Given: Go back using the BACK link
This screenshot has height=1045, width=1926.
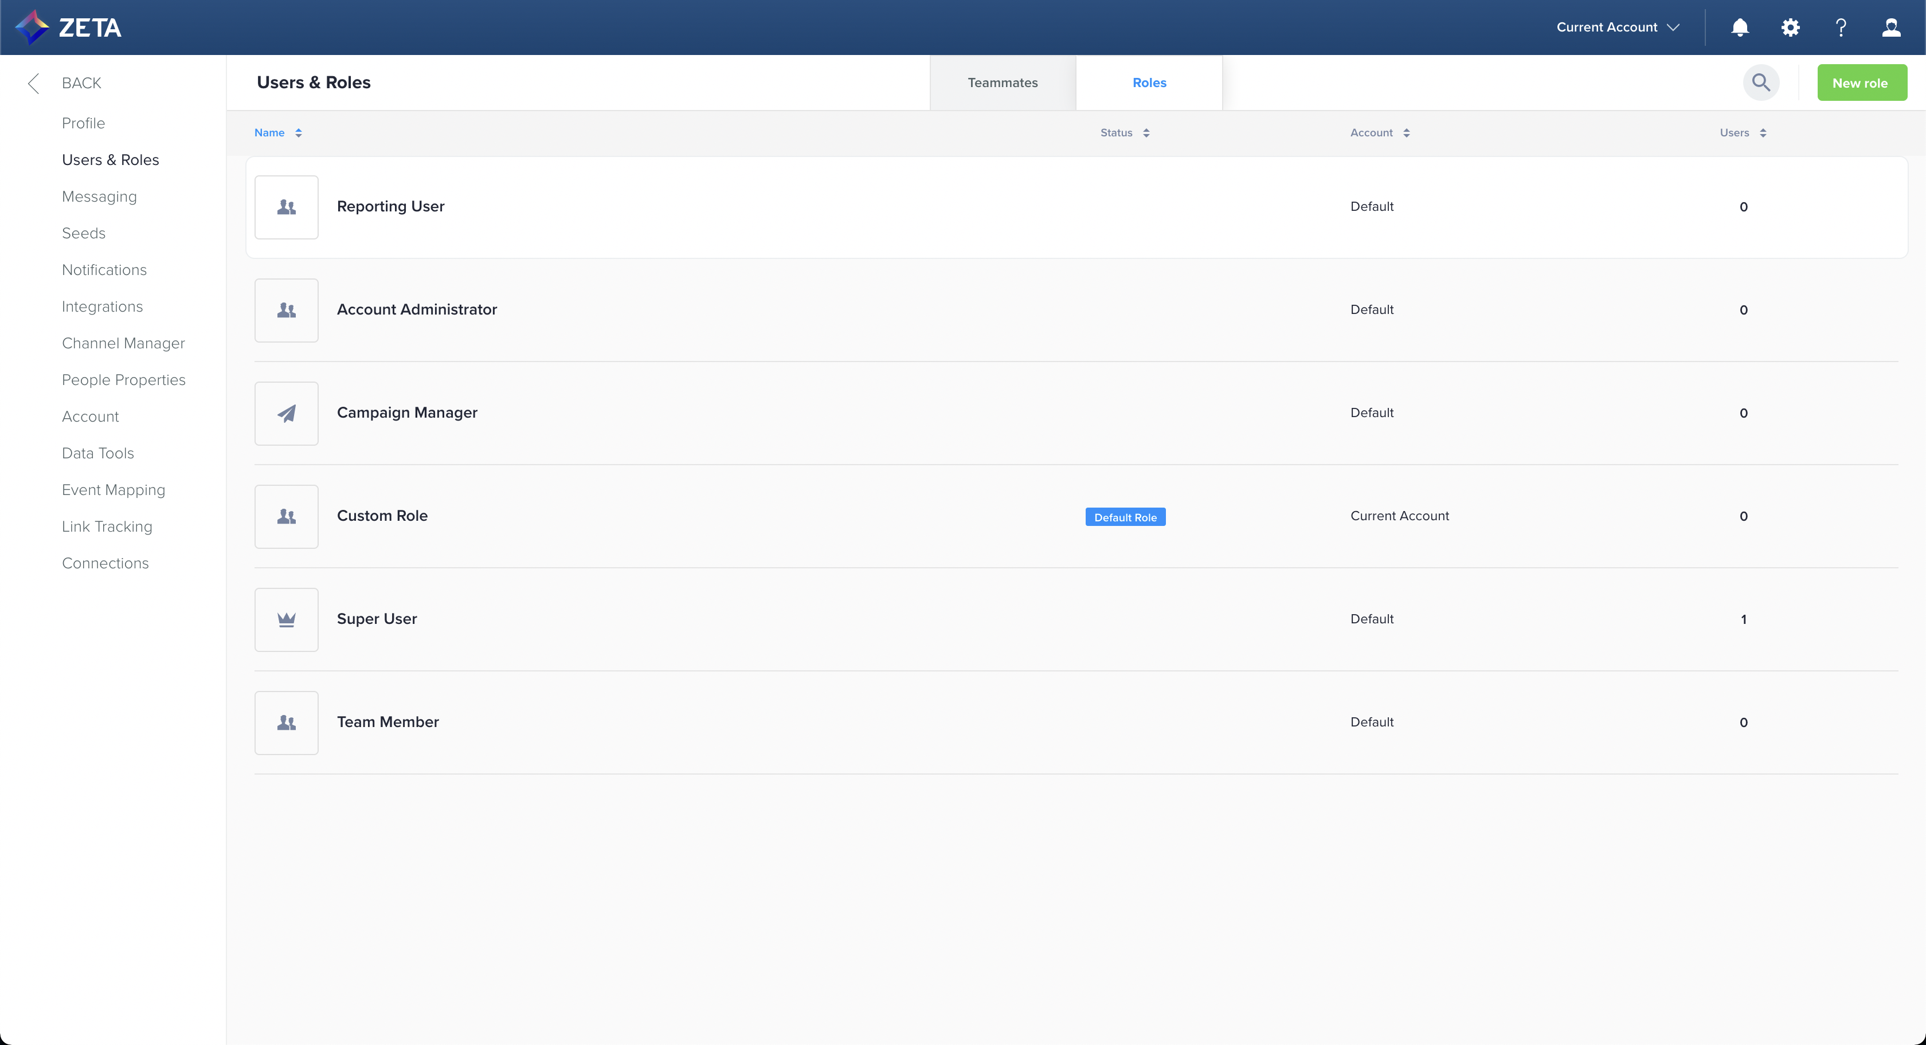Looking at the screenshot, I should 81,83.
